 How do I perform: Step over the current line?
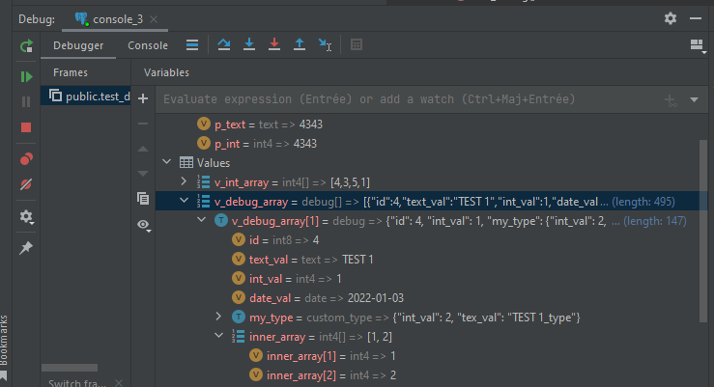[224, 44]
